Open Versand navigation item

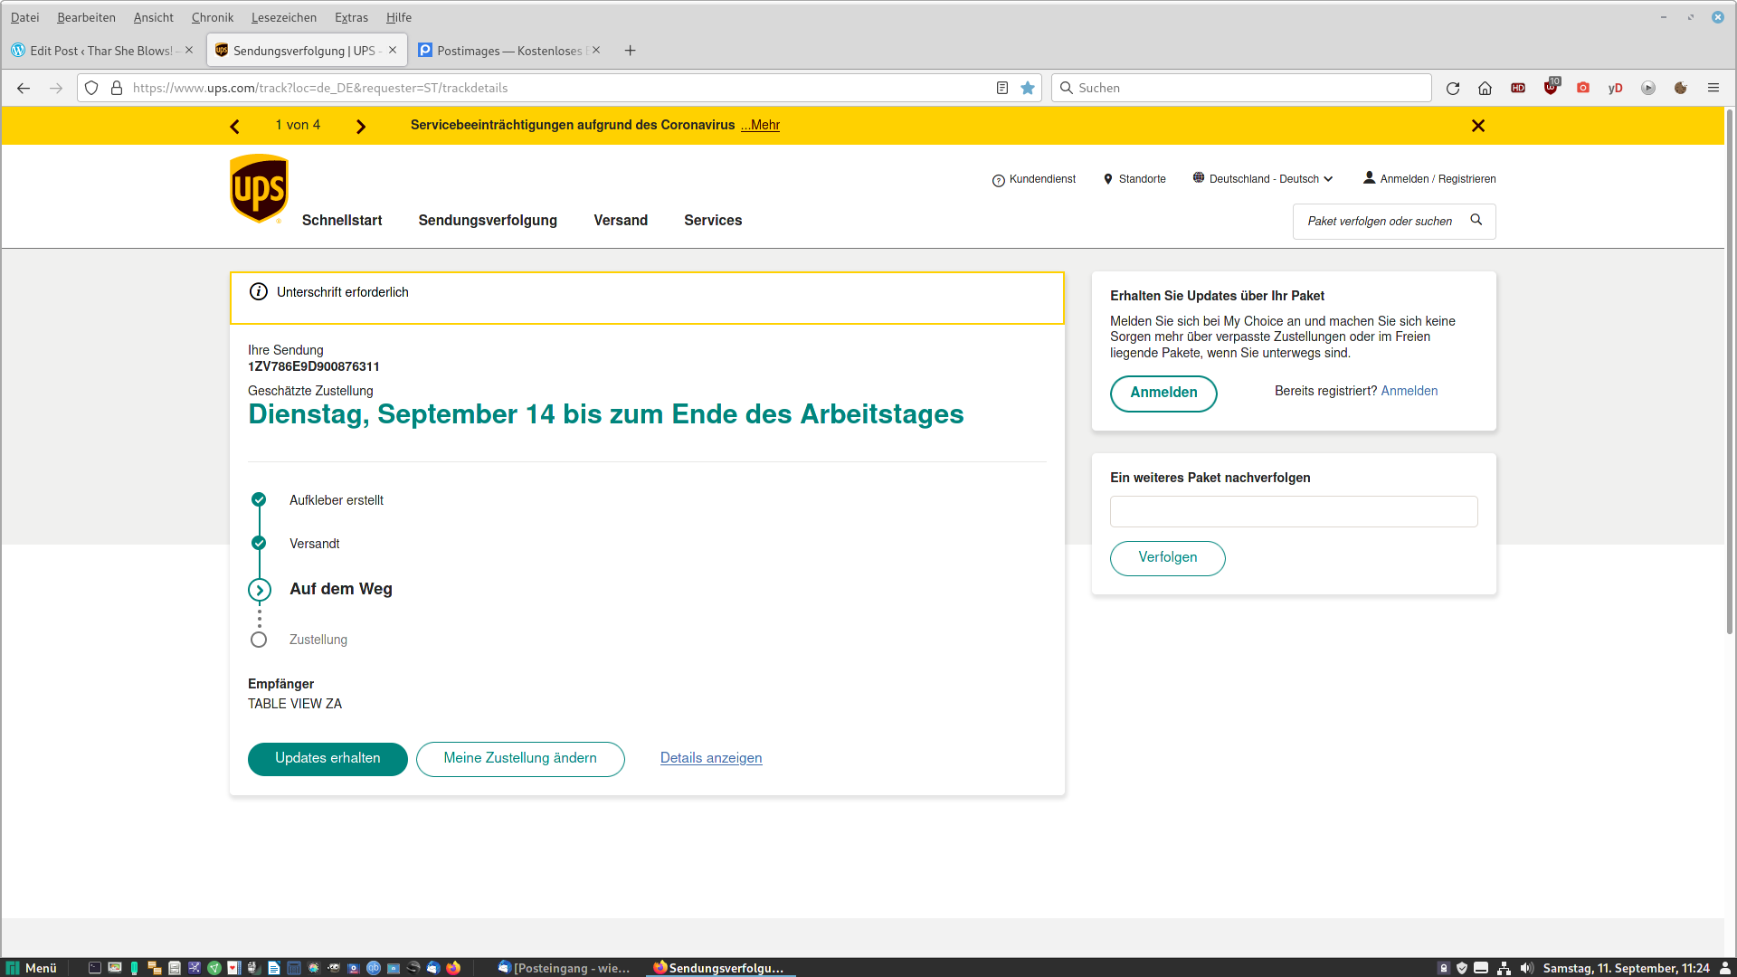(621, 221)
